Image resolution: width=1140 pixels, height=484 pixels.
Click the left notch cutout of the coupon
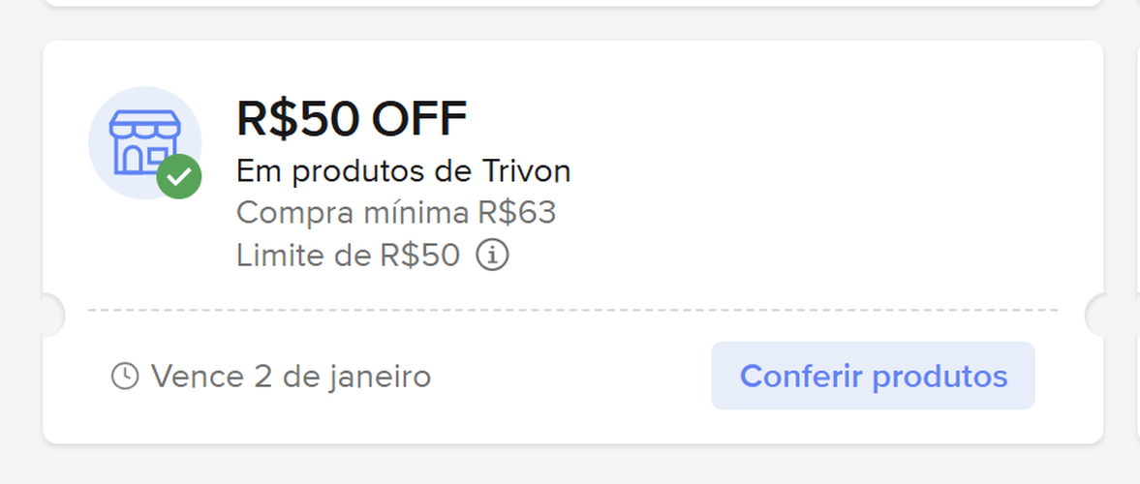(x=52, y=315)
